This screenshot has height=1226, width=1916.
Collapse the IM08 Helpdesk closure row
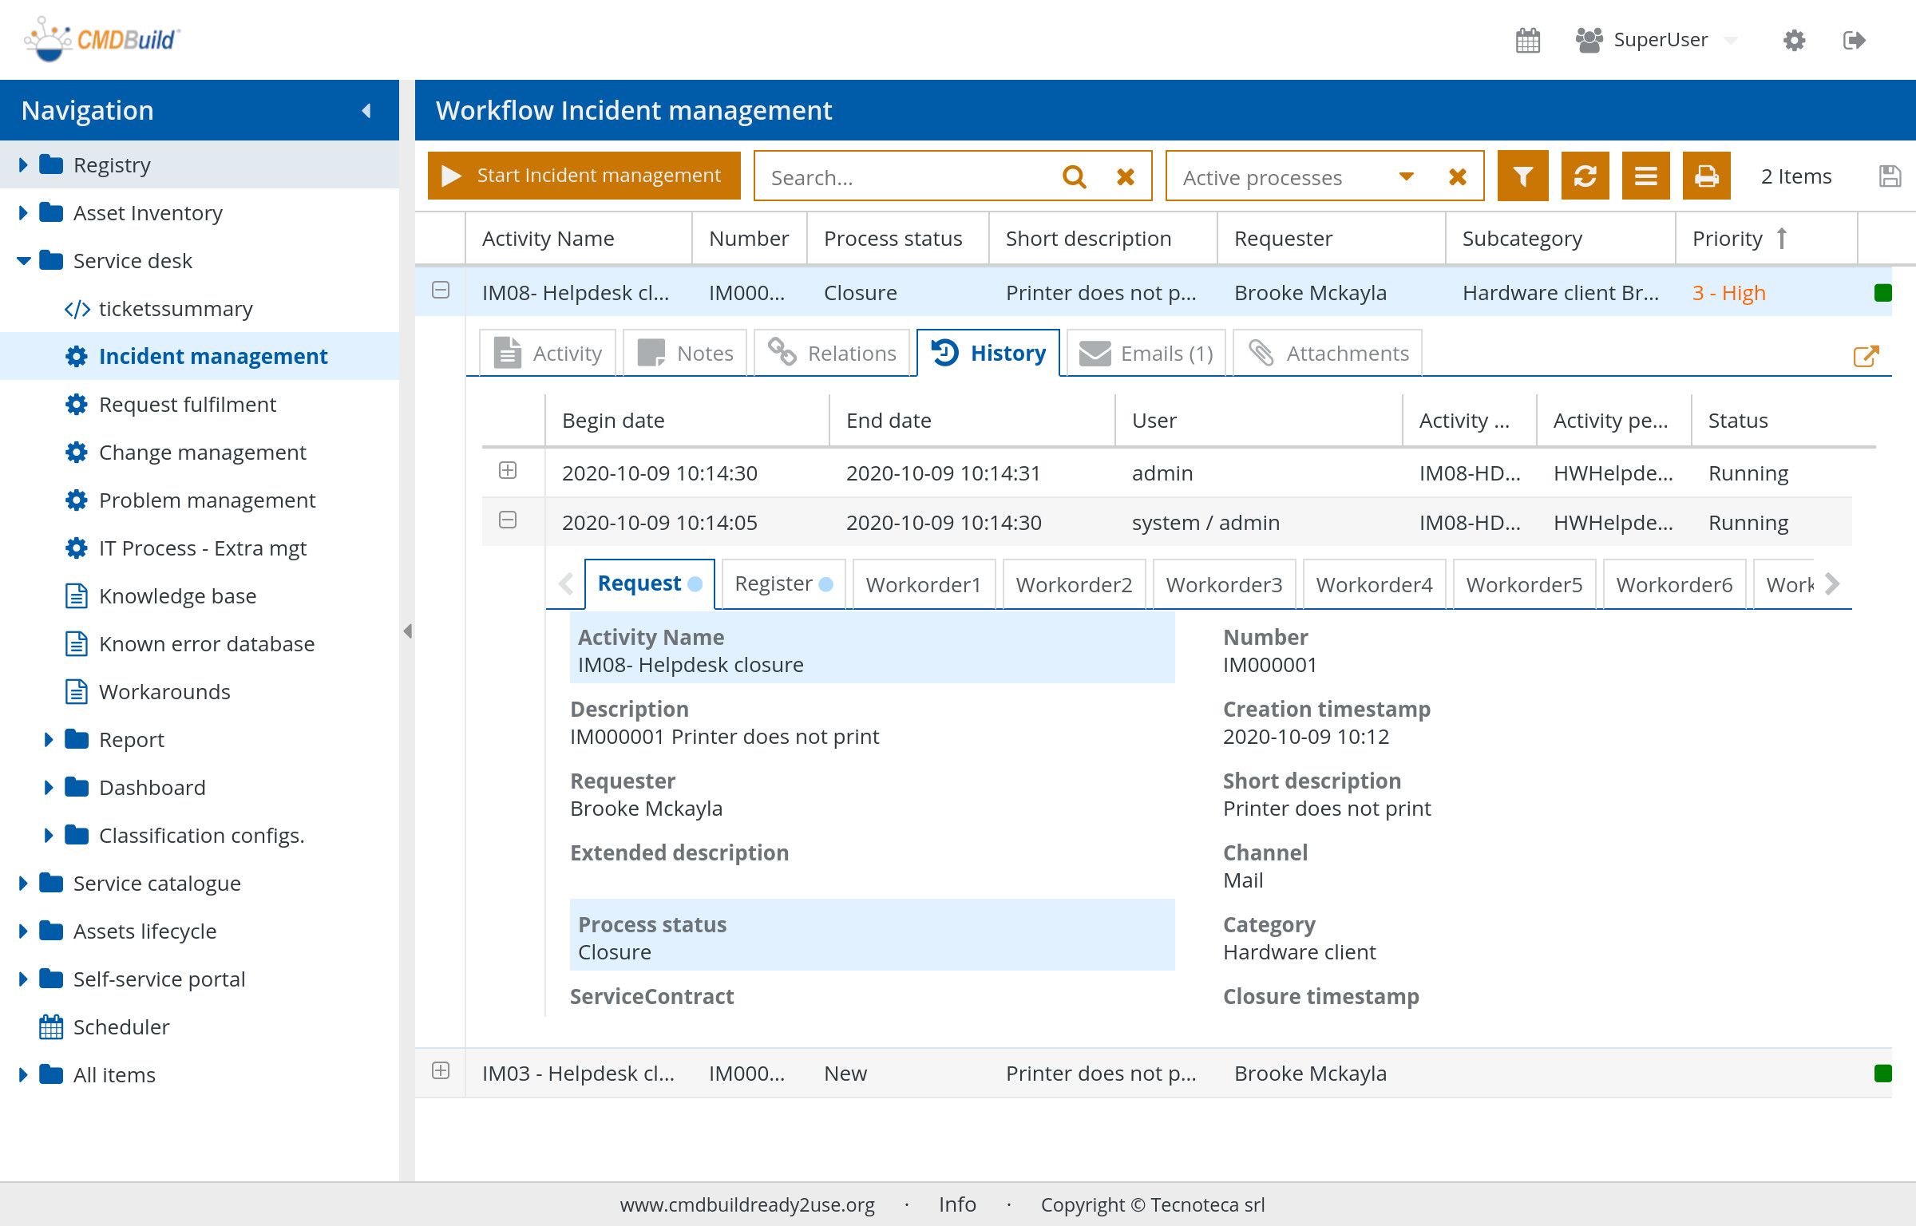click(441, 291)
